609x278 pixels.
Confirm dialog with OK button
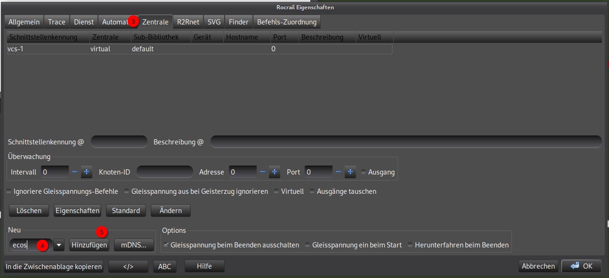click(581, 266)
